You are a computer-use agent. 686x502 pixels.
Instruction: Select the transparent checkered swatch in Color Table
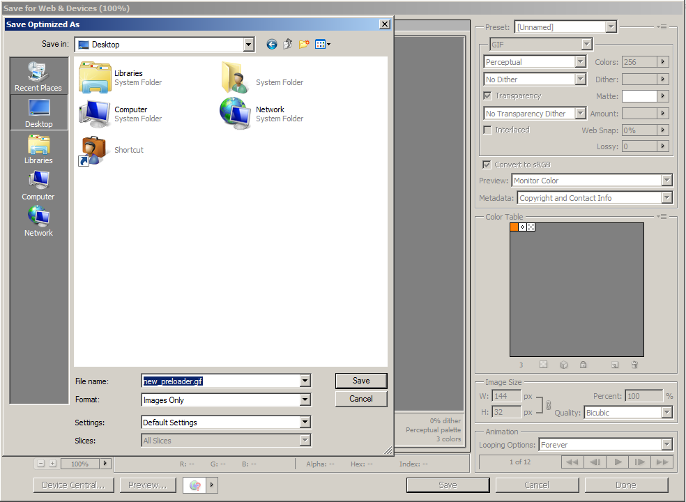pos(531,227)
